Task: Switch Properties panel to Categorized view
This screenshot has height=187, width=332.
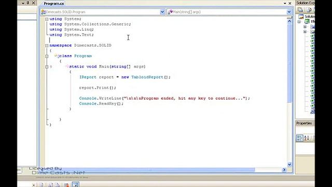Action: (300, 138)
